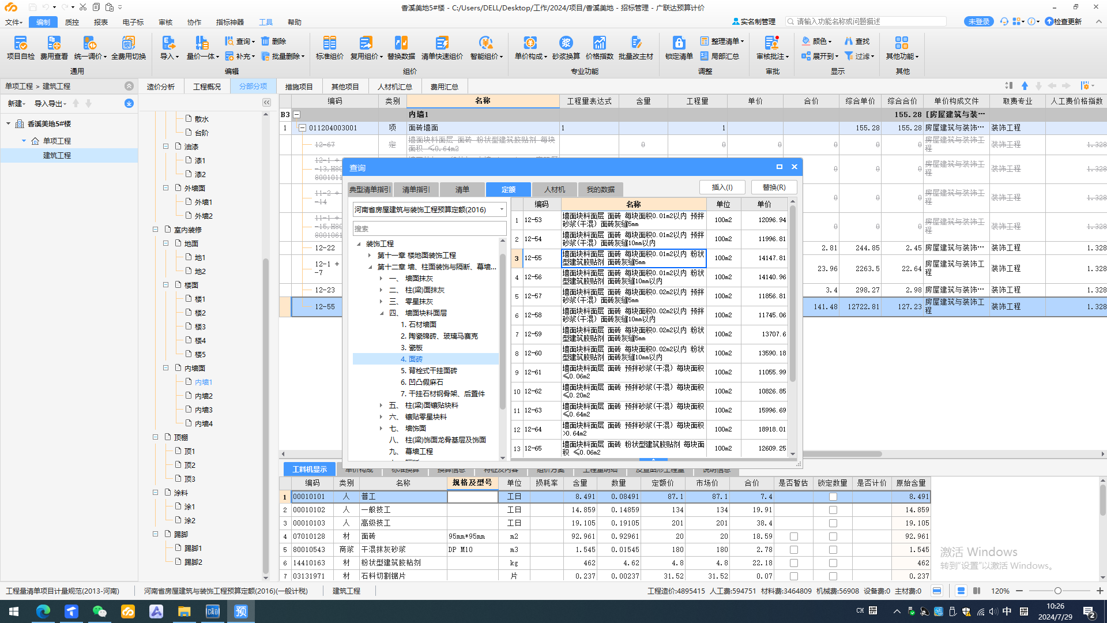Collapse 四、墙面块料面层 node
Viewport: 1107px width, 623px height.
click(x=381, y=313)
